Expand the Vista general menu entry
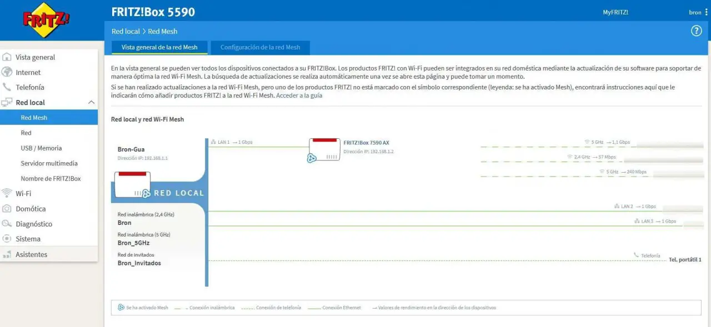 click(35, 57)
